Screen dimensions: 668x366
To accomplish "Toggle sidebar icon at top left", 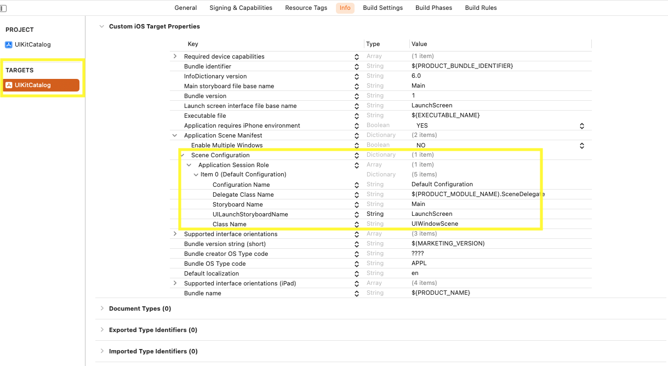I will tap(3, 8).
